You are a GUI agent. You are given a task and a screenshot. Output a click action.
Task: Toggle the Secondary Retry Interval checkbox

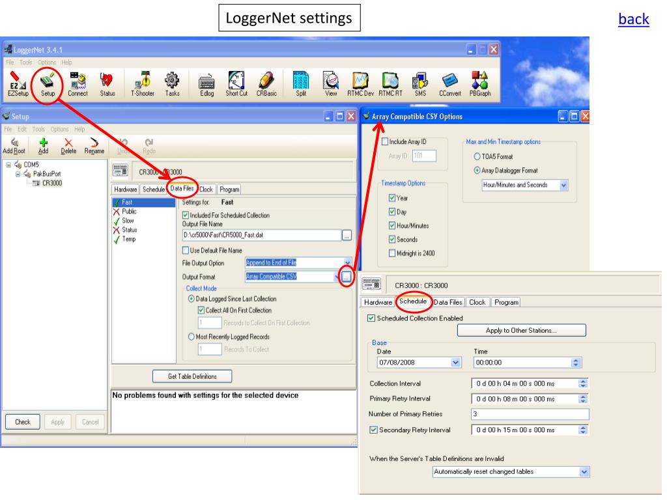pos(373,430)
